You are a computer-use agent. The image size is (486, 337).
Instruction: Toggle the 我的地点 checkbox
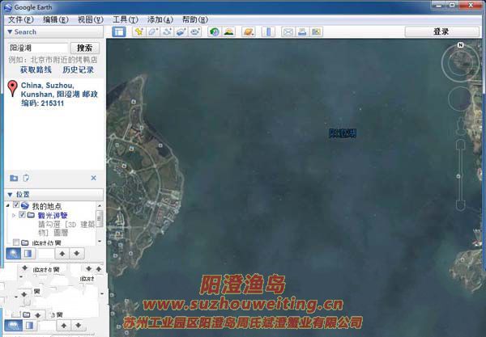click(x=16, y=206)
